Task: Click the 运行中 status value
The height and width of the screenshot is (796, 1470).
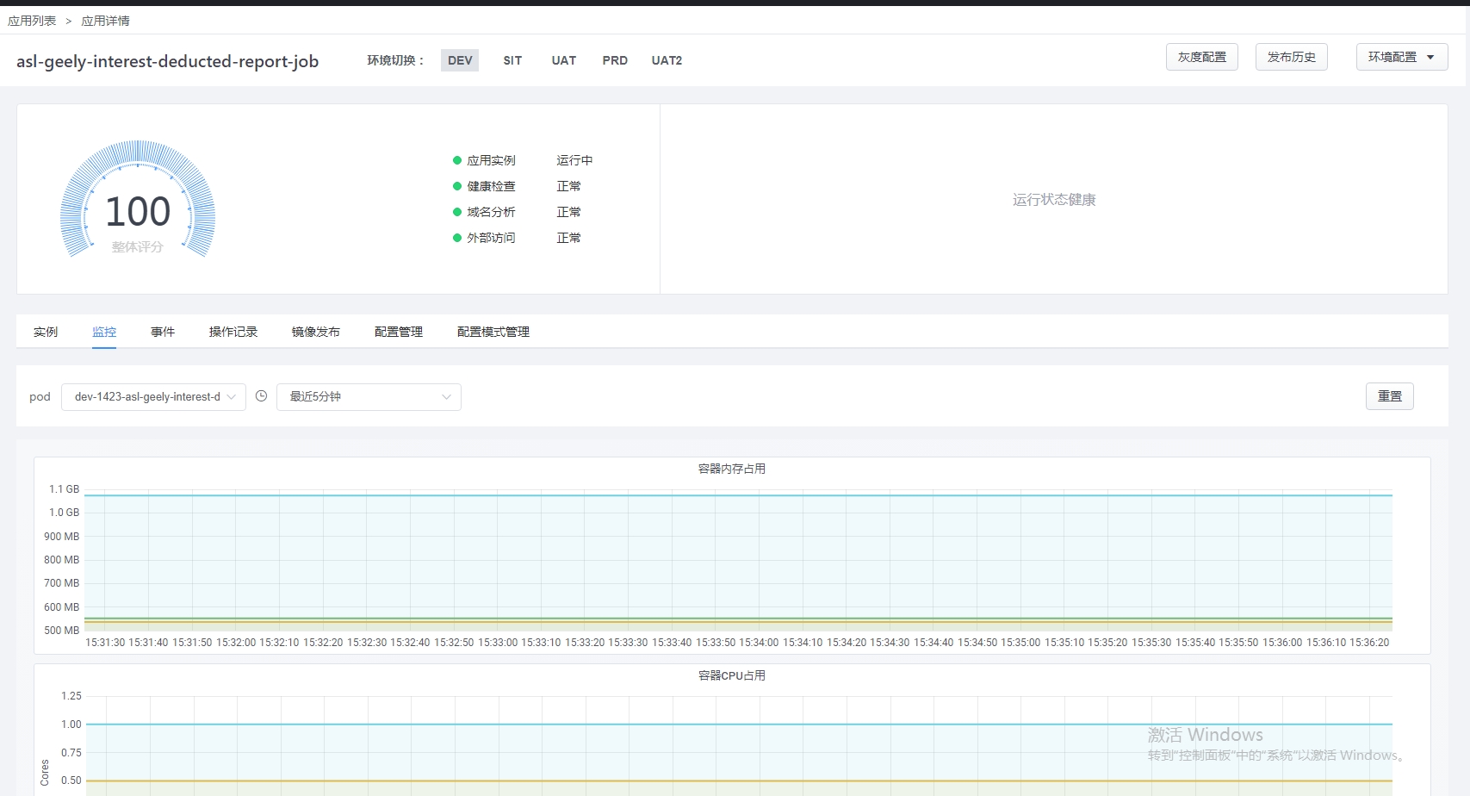Action: point(574,160)
